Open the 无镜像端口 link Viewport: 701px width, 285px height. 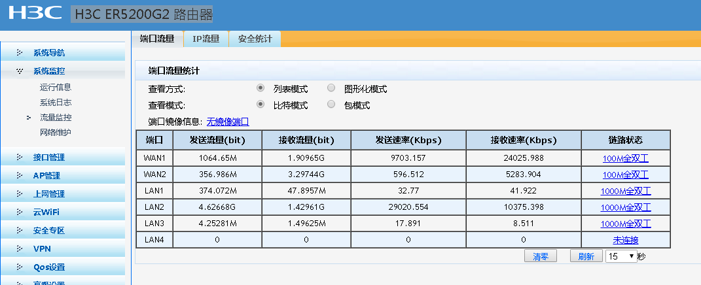pyautogui.click(x=228, y=122)
